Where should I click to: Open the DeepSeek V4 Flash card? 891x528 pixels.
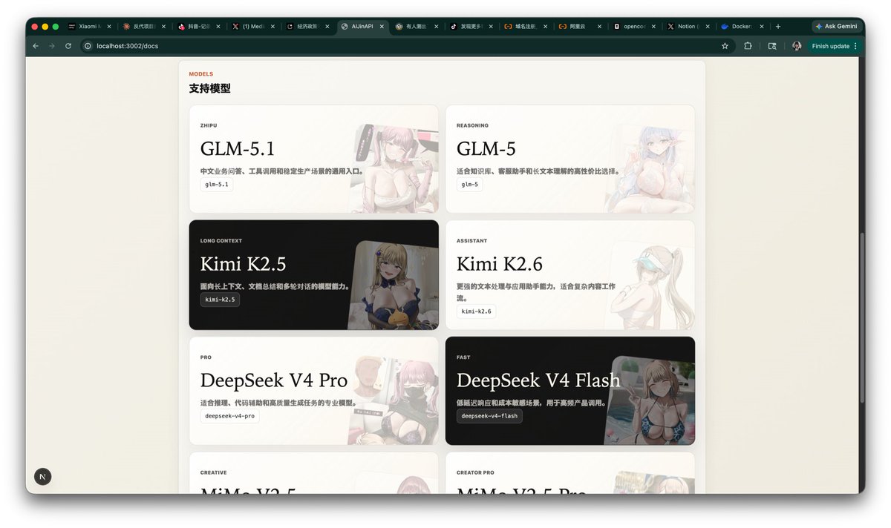pos(570,391)
